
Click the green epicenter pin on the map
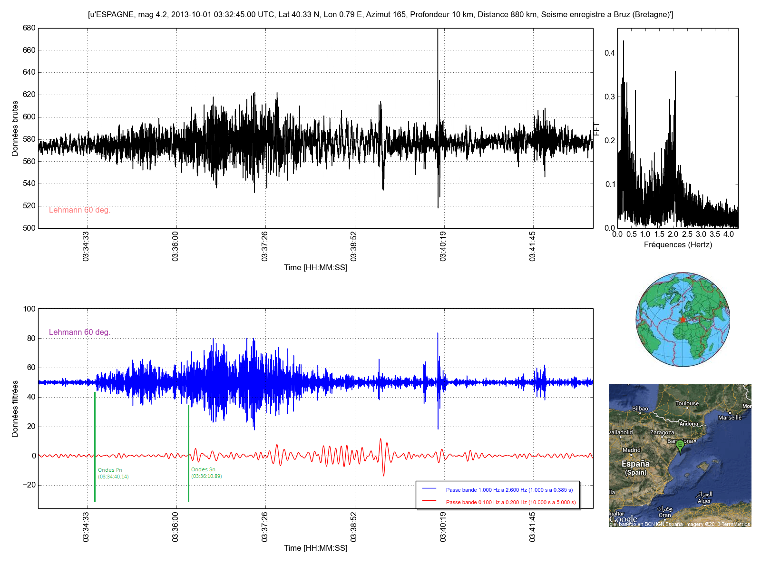coord(680,446)
